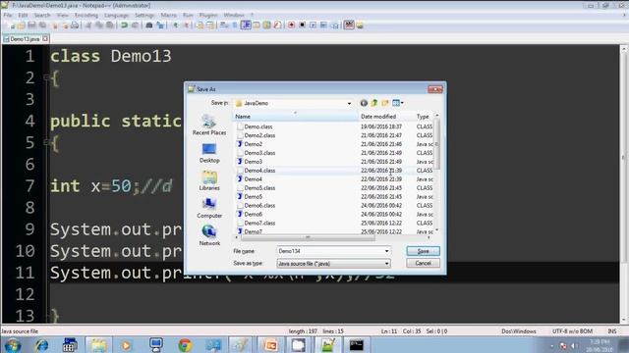Click the Playback macro icon
Image resolution: width=629 pixels, height=353 pixels.
pos(313,25)
